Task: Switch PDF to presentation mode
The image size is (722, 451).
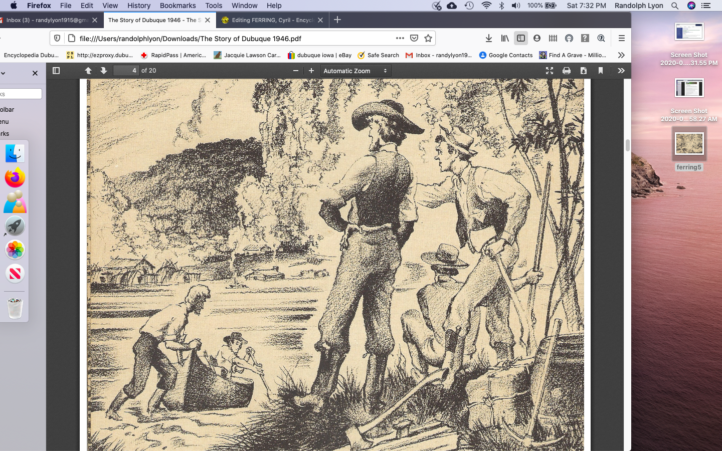Action: click(550, 71)
